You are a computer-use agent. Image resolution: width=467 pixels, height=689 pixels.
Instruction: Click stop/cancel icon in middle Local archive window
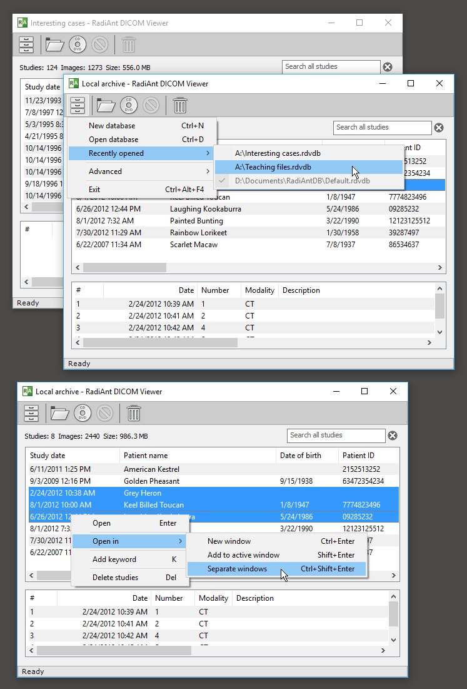point(151,106)
